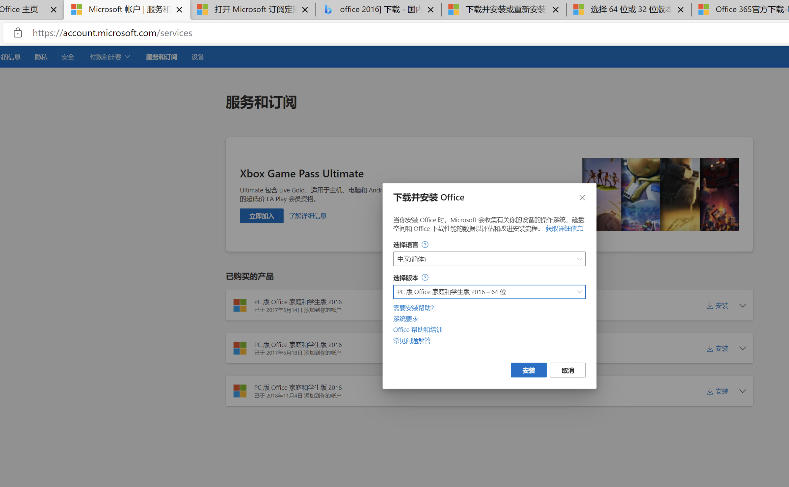Click the browser address bar URL
The width and height of the screenshot is (789, 487).
pos(112,33)
